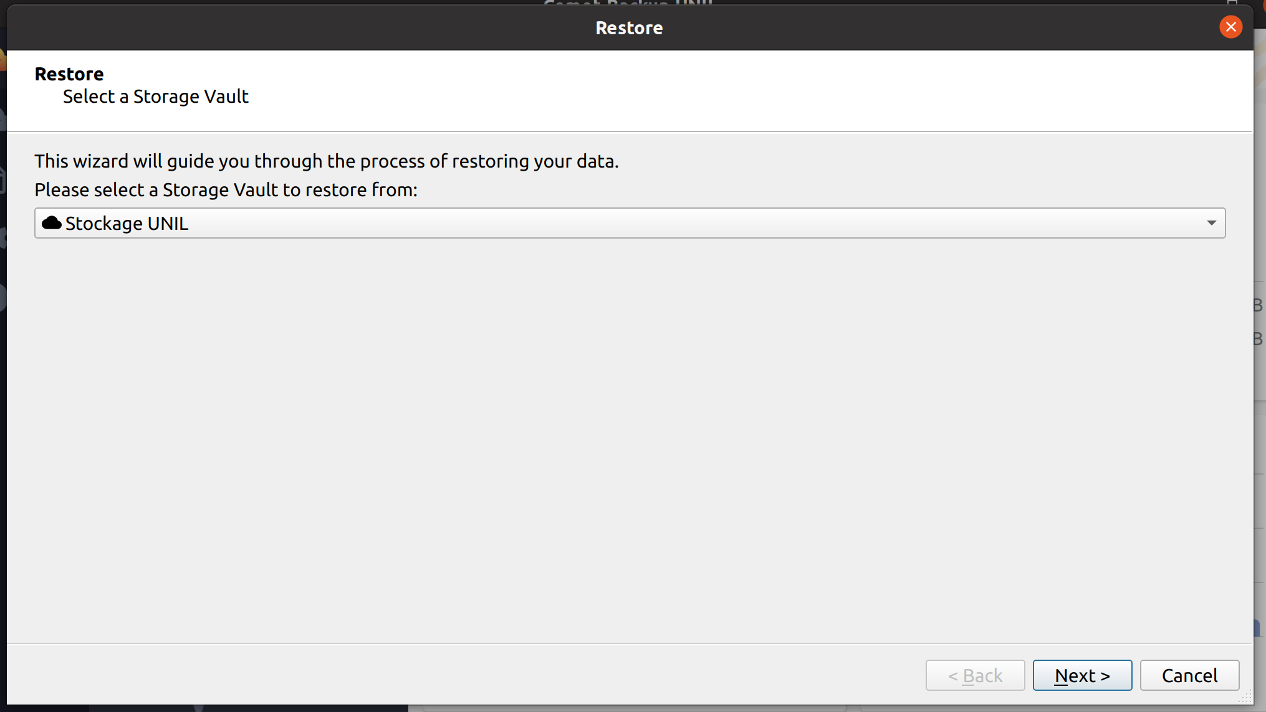This screenshot has width=1266, height=712.
Task: Click the bold Restore heading
Action: click(x=69, y=74)
